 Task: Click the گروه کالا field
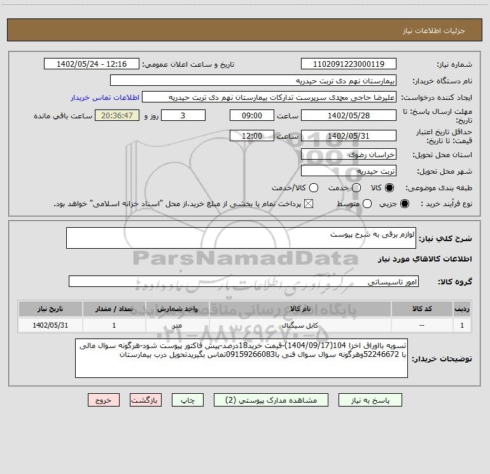coord(244,281)
